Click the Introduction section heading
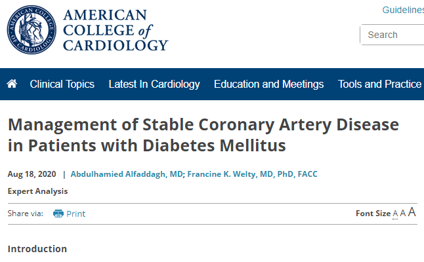The height and width of the screenshot is (262, 424). click(x=37, y=249)
